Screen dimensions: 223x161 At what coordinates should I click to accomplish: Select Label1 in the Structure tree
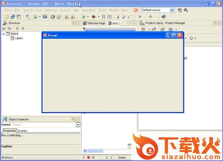(x=19, y=38)
